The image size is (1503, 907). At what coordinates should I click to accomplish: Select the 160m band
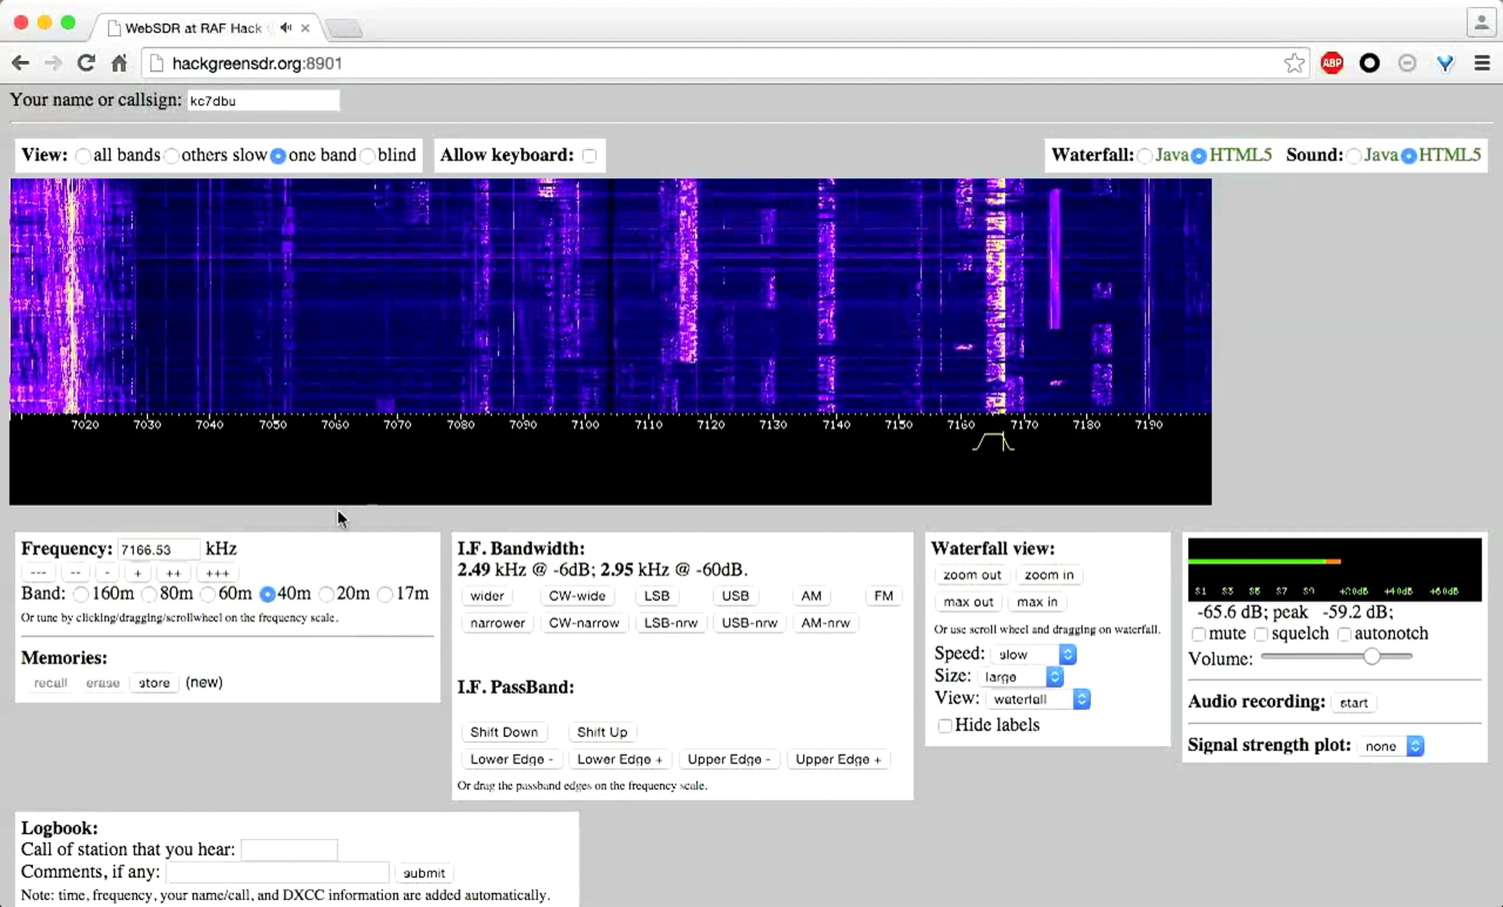pyautogui.click(x=81, y=594)
